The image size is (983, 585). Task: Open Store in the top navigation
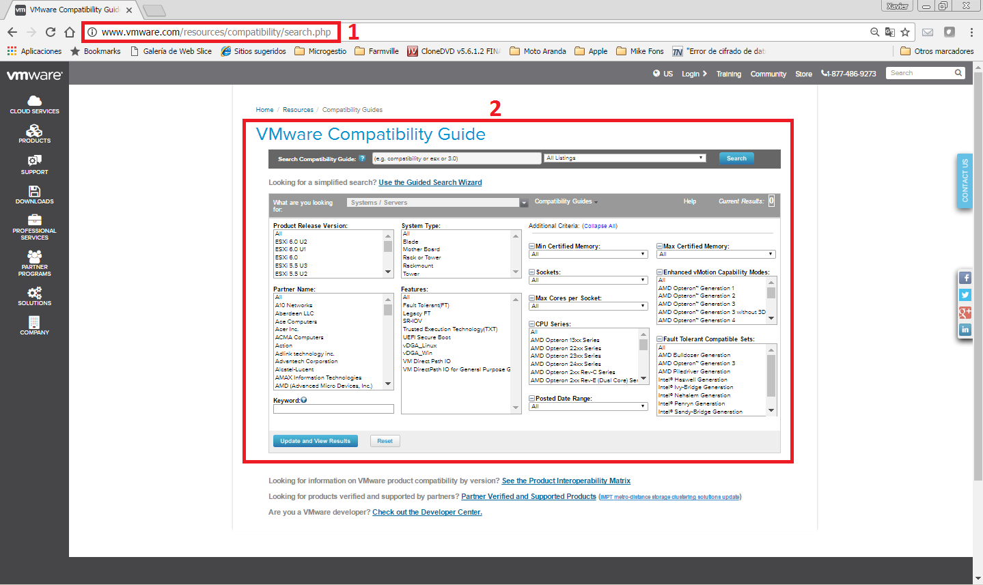804,74
